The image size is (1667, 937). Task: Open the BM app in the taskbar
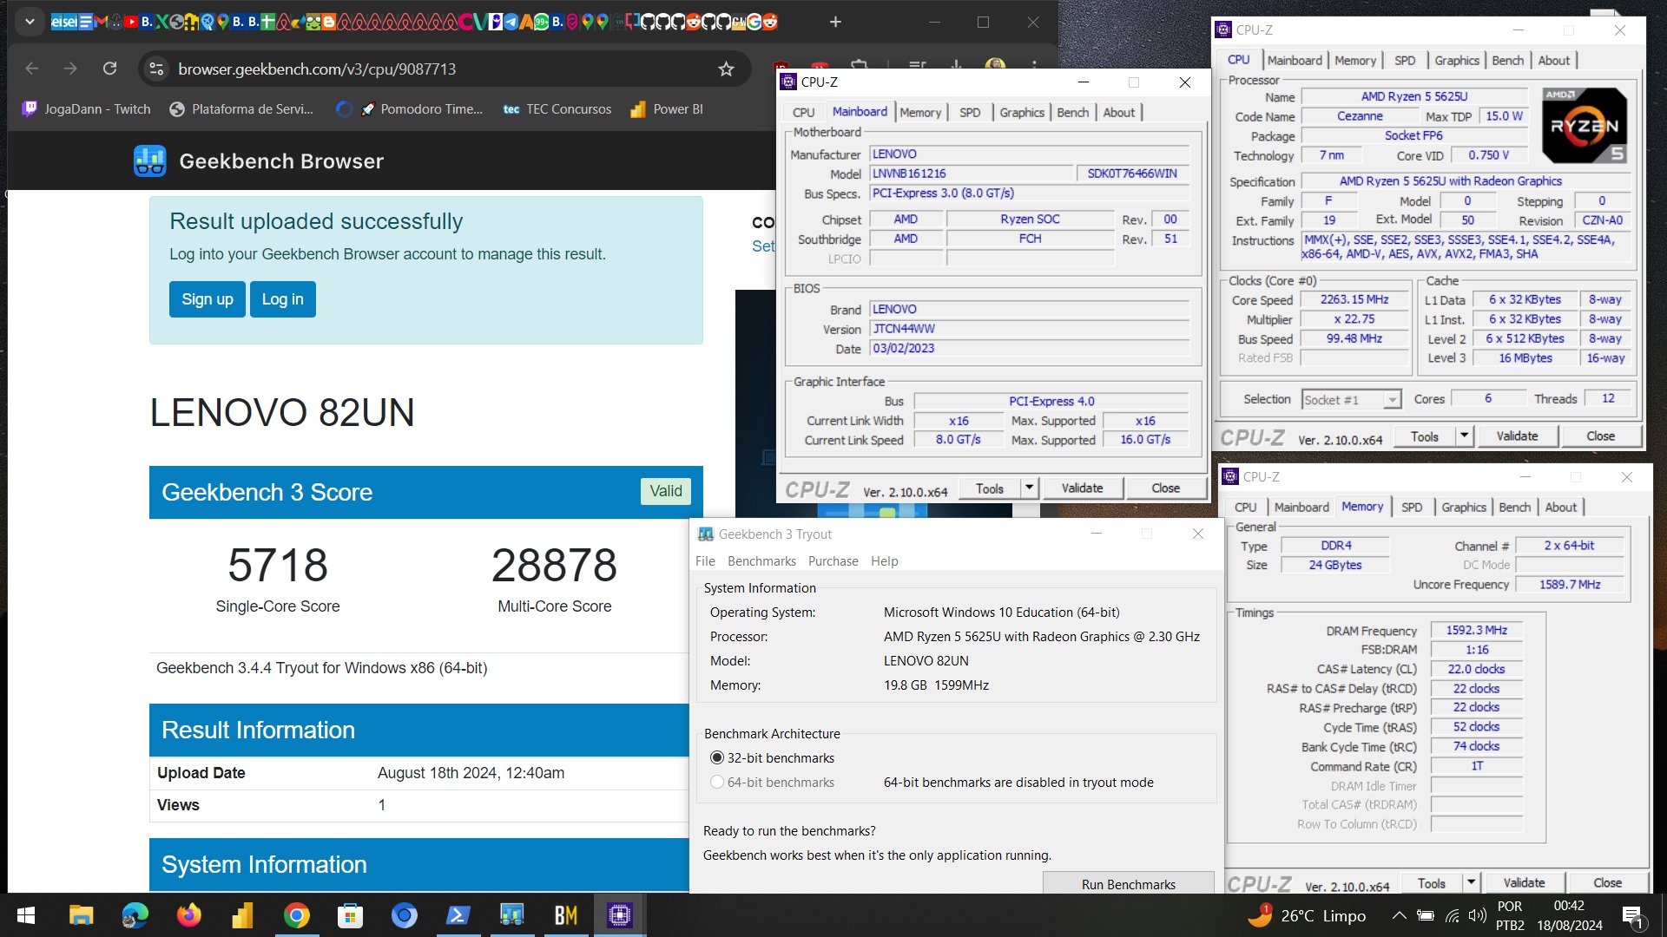565,915
